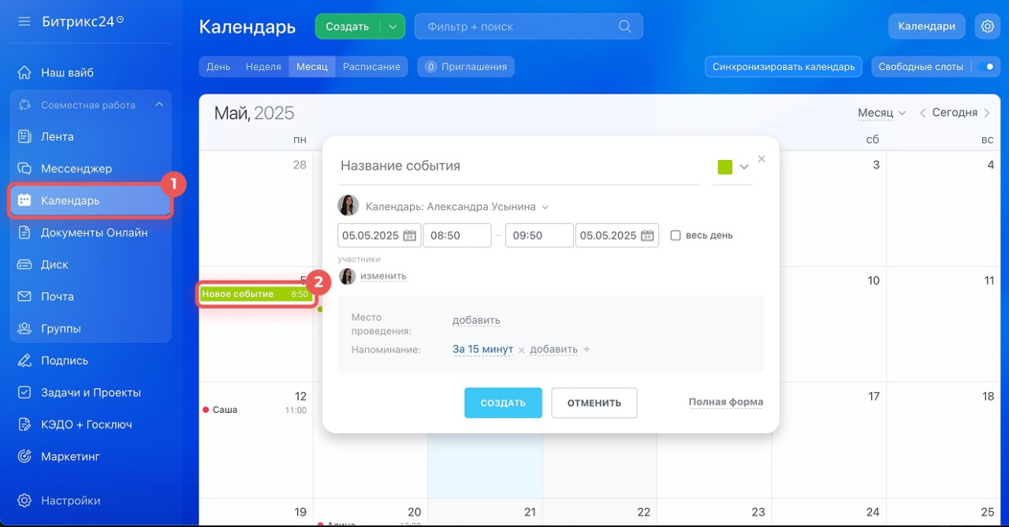
Task: Click the start date field 05.05.2025
Action: [379, 236]
